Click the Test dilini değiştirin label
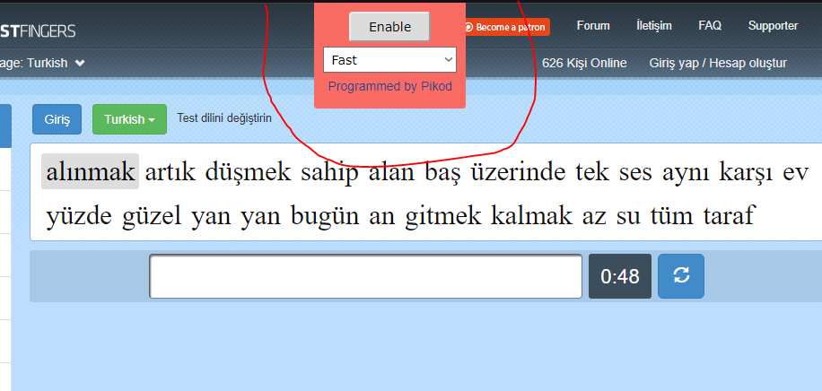 (x=224, y=118)
